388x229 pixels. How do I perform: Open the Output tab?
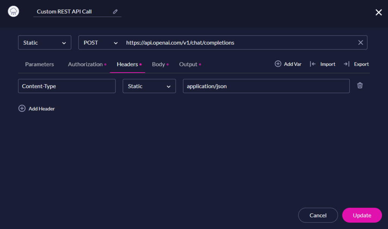coord(188,64)
